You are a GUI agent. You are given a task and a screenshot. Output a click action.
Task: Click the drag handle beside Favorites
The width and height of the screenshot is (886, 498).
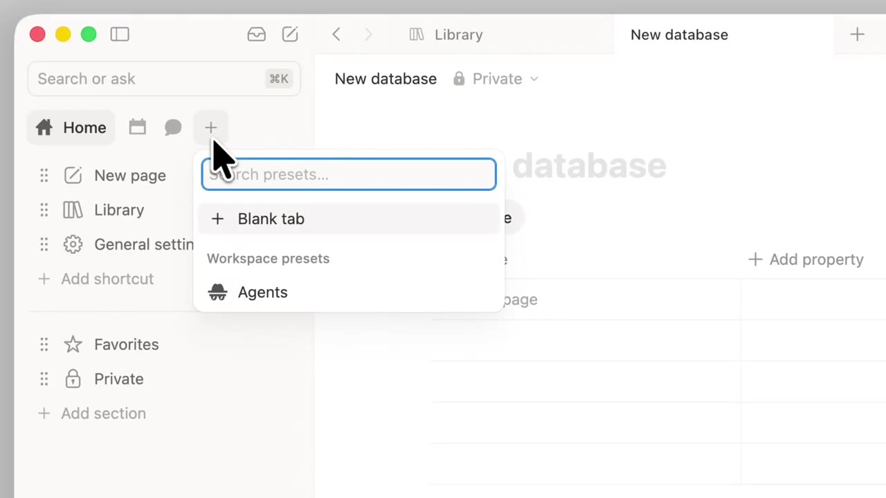44,344
